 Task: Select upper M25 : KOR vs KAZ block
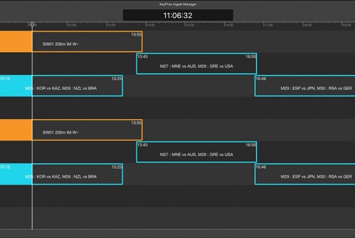[61, 86]
